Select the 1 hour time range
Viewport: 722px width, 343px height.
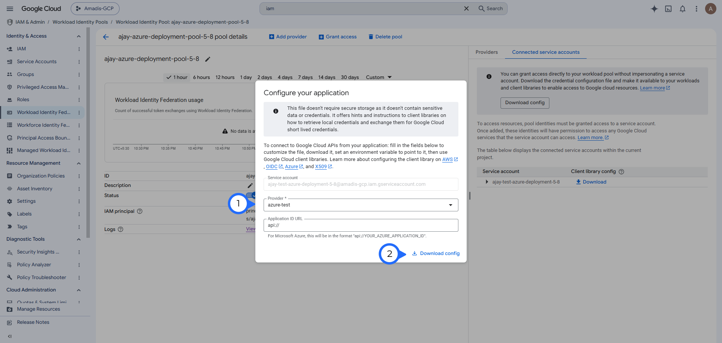click(x=177, y=77)
